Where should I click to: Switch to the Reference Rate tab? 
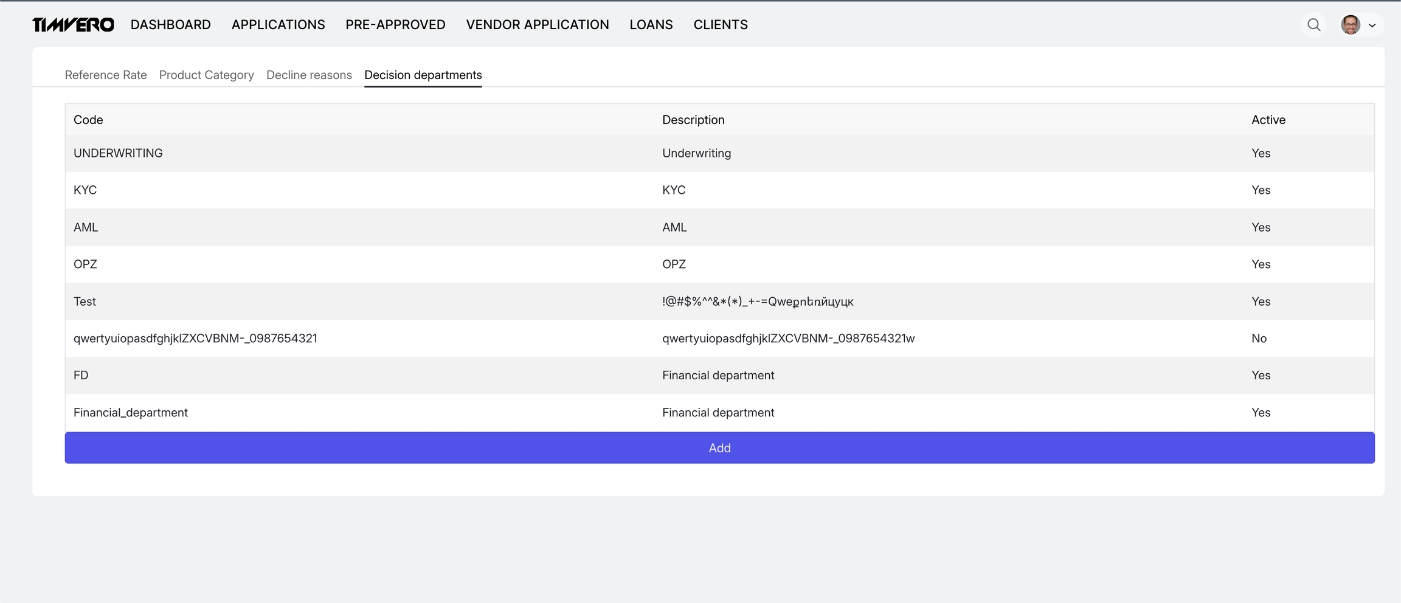(x=106, y=75)
